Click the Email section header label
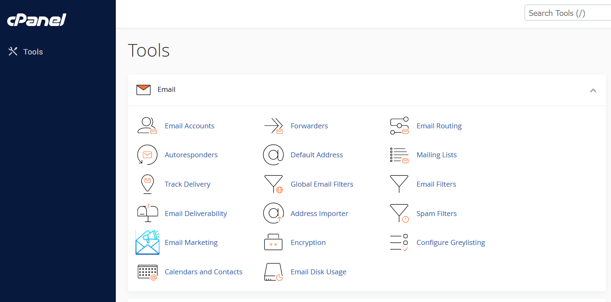The image size is (611, 302). coord(167,89)
